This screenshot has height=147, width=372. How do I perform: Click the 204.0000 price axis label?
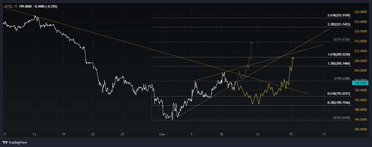[x=360, y=70]
